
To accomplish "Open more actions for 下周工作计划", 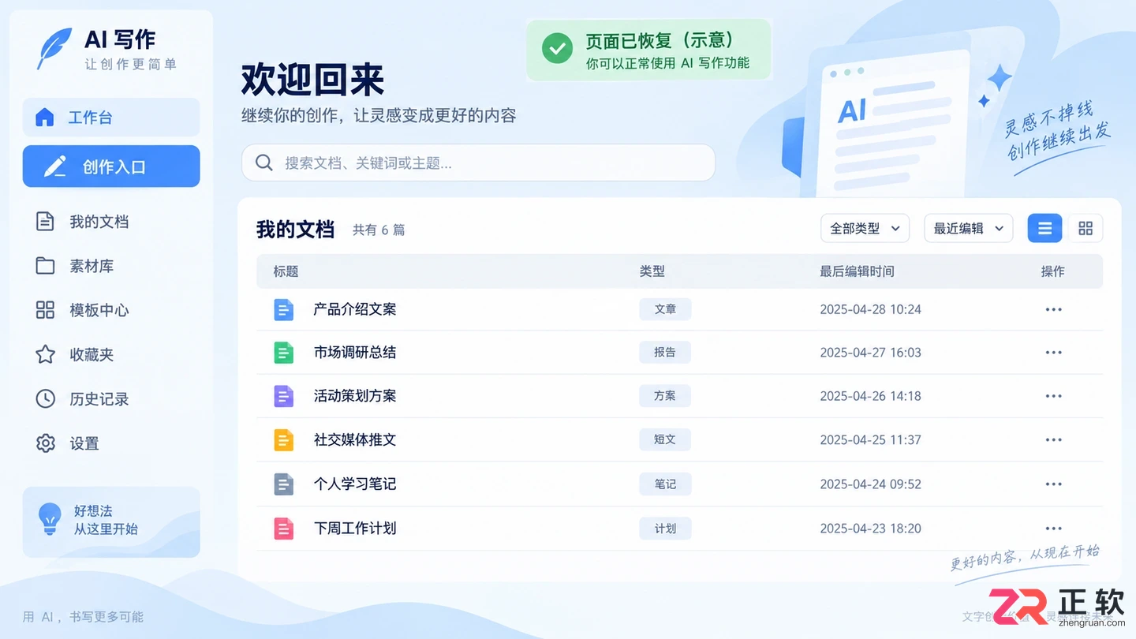I will pos(1053,529).
